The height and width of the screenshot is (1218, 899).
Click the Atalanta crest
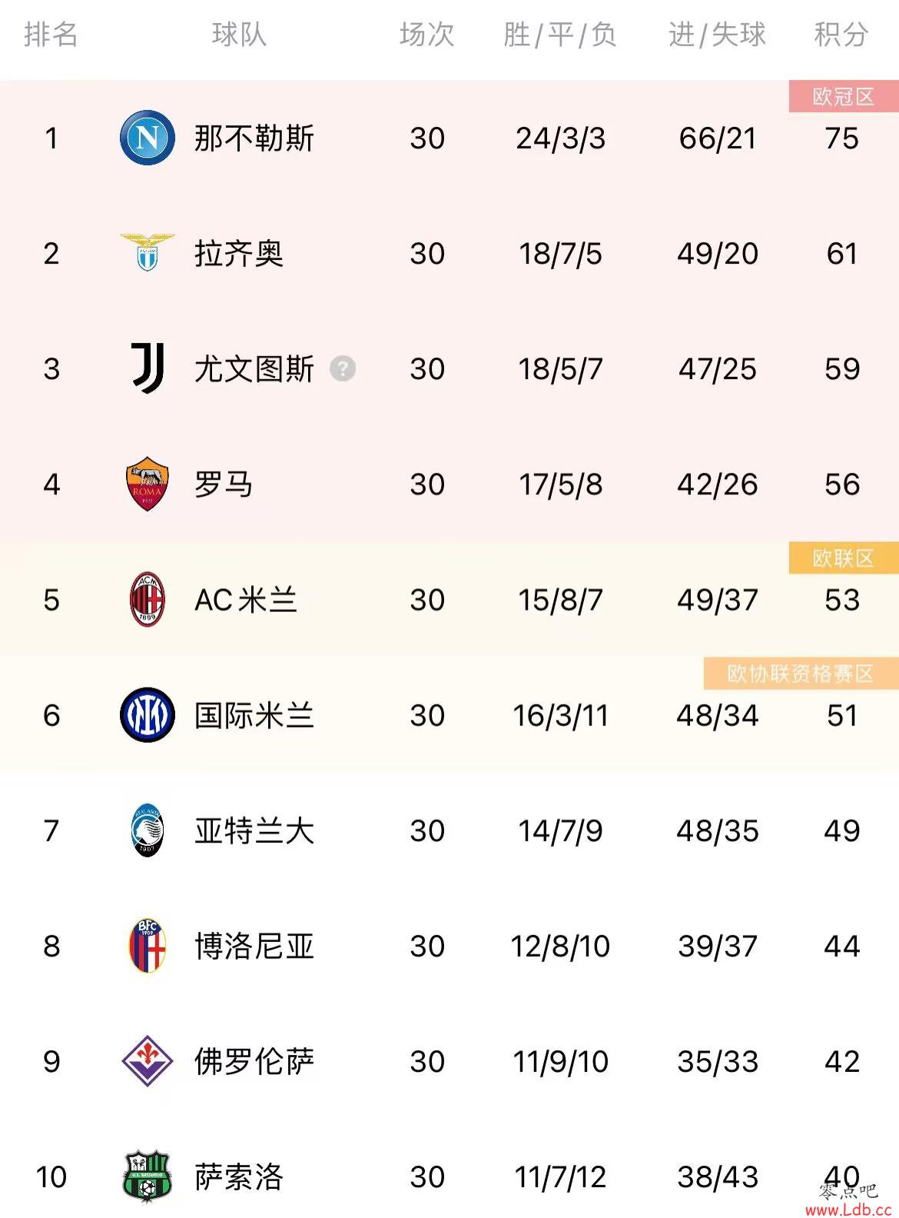tap(148, 830)
